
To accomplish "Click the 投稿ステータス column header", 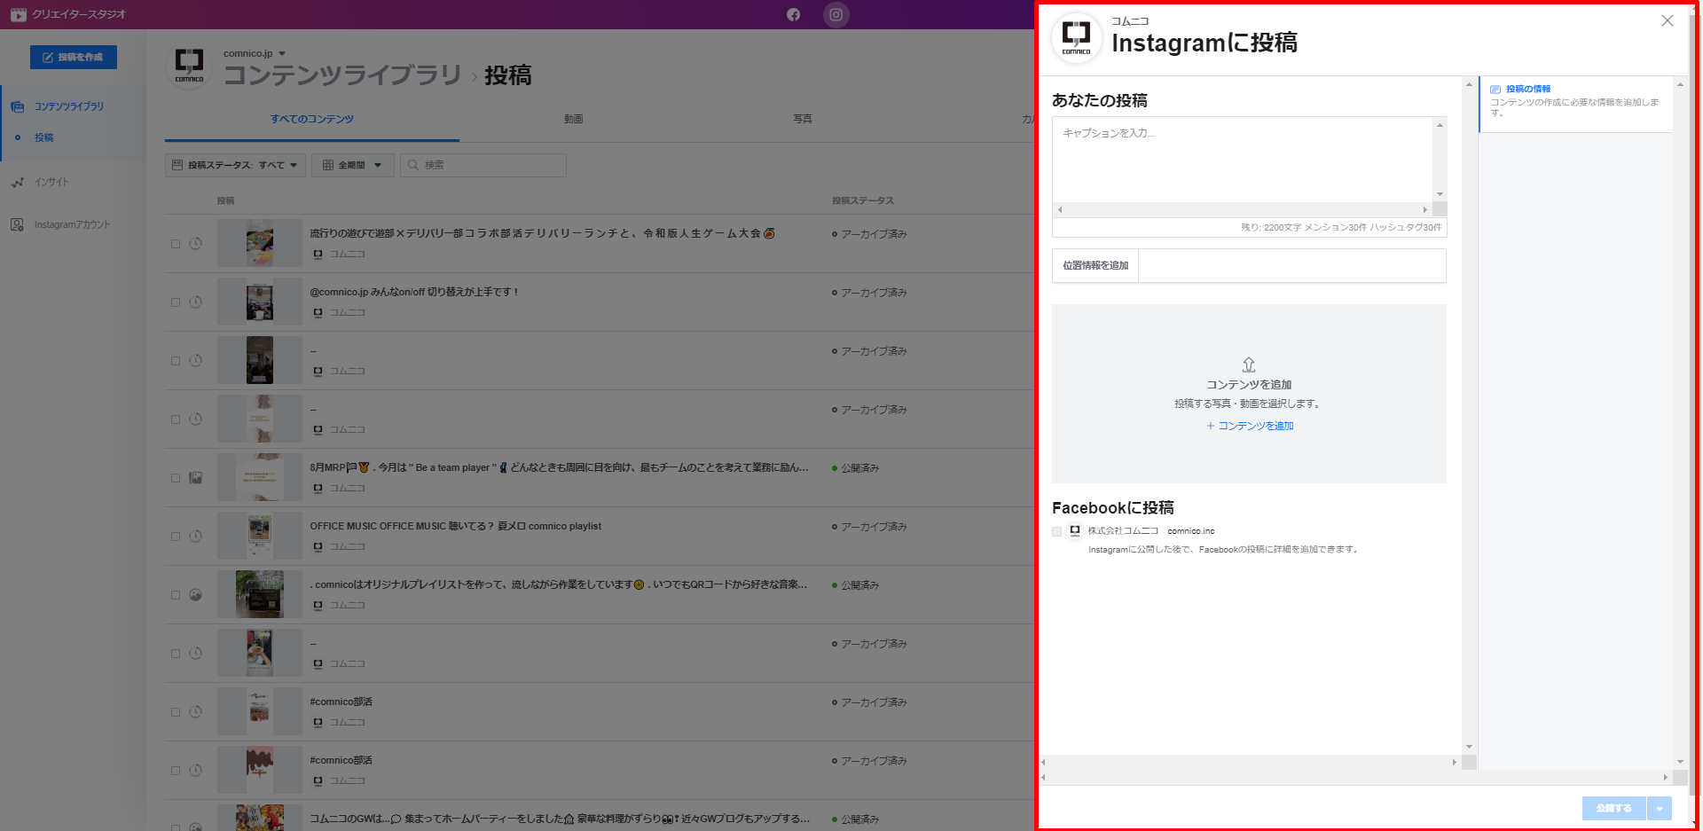I will (x=862, y=200).
